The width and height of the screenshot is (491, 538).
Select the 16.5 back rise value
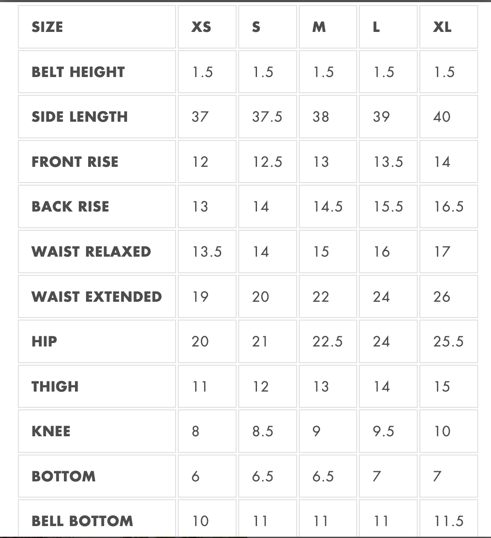point(449,206)
